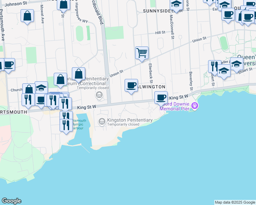Viewport: 256px width, 205px height.
Task: Select the cafe marker below Earl St in the top-right cluster
Action: 228,15
